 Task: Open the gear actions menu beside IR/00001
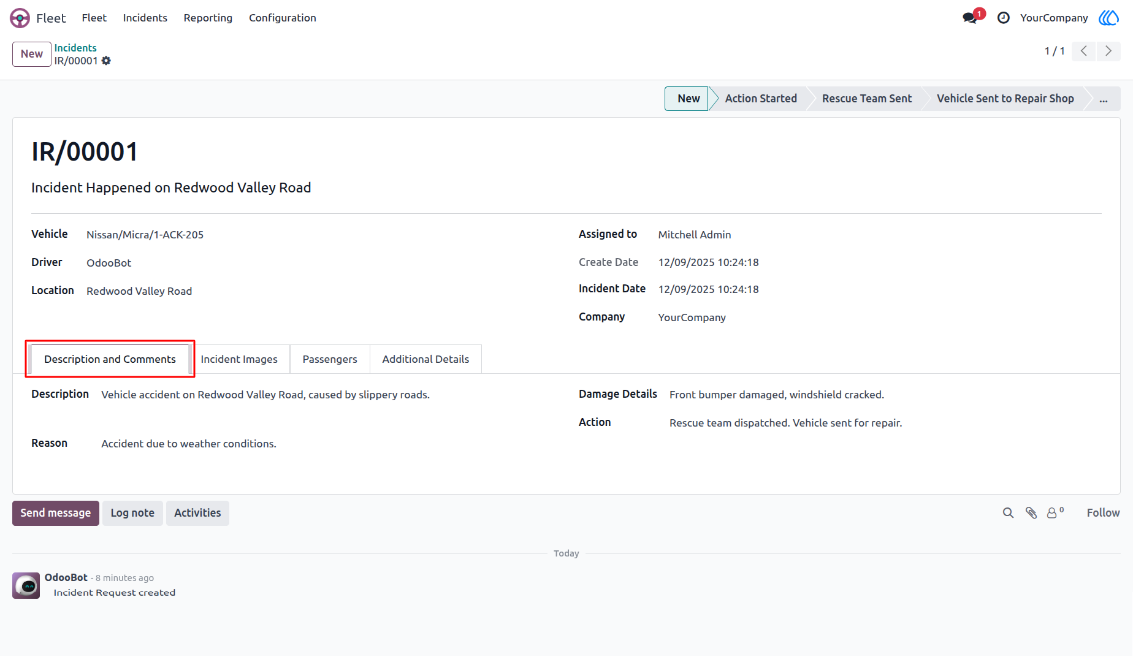click(106, 61)
